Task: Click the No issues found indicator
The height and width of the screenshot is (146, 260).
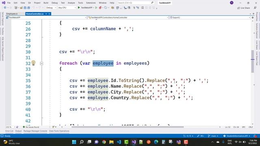Action: pos(31,127)
